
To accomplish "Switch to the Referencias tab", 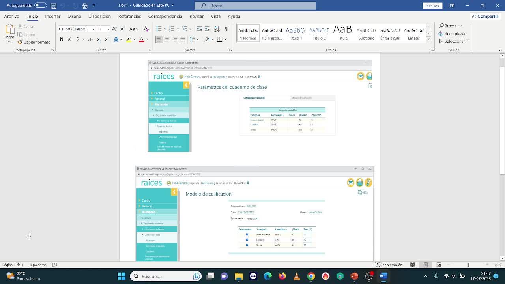I will [x=129, y=16].
